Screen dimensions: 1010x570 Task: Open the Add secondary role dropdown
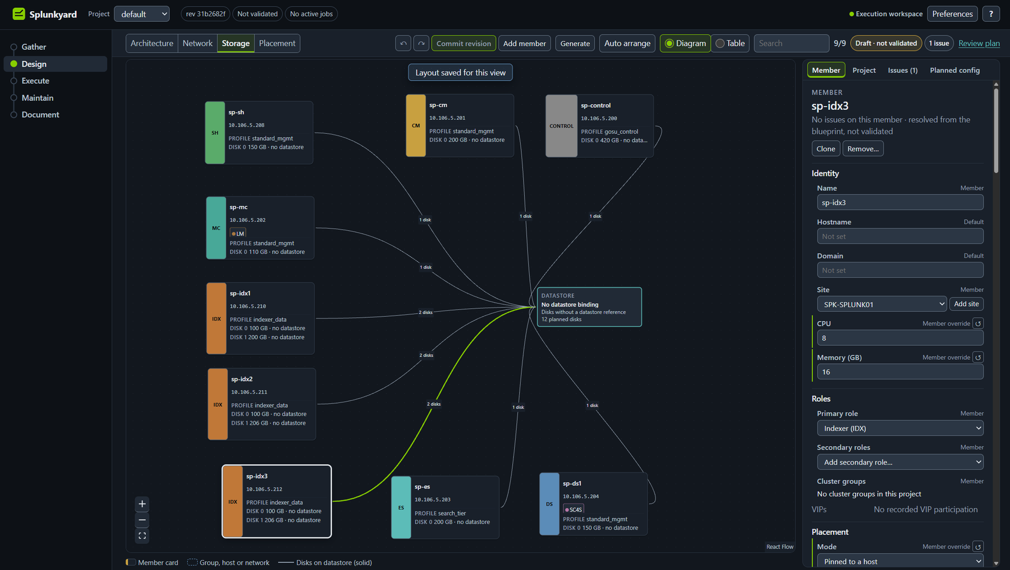(900, 462)
